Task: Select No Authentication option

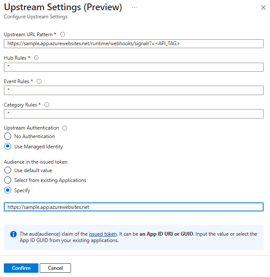Action: point(8,136)
